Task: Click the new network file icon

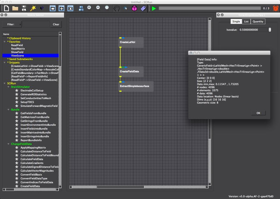Action: [x=6, y=8]
